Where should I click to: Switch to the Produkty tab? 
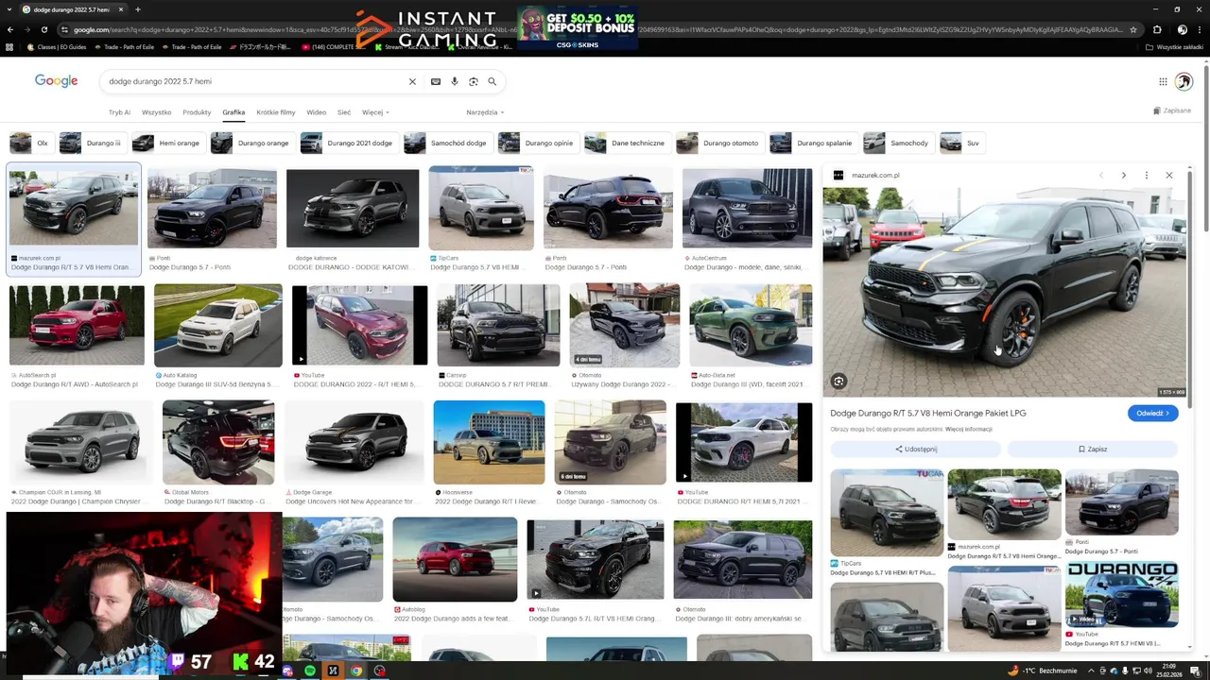tap(197, 112)
